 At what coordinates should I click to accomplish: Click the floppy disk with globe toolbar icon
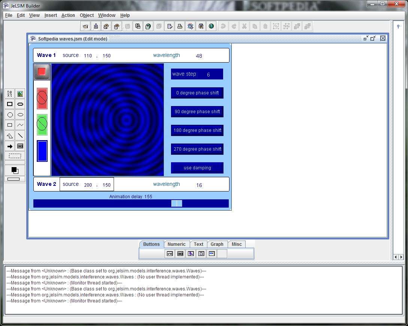(x=148, y=26)
